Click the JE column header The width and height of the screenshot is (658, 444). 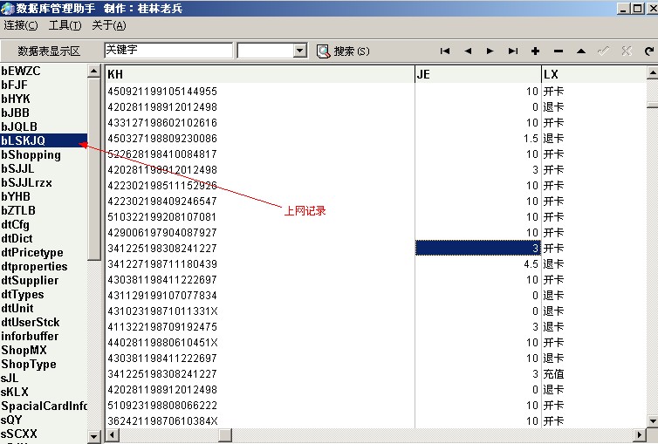coord(478,74)
